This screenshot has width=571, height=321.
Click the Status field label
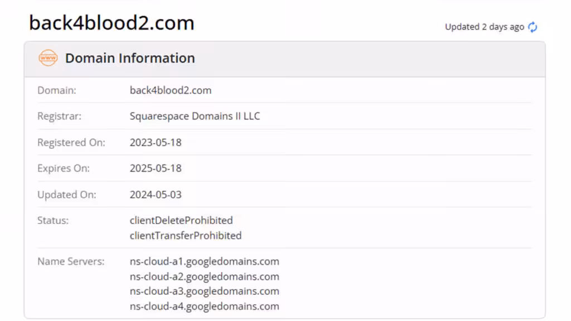[x=53, y=220]
